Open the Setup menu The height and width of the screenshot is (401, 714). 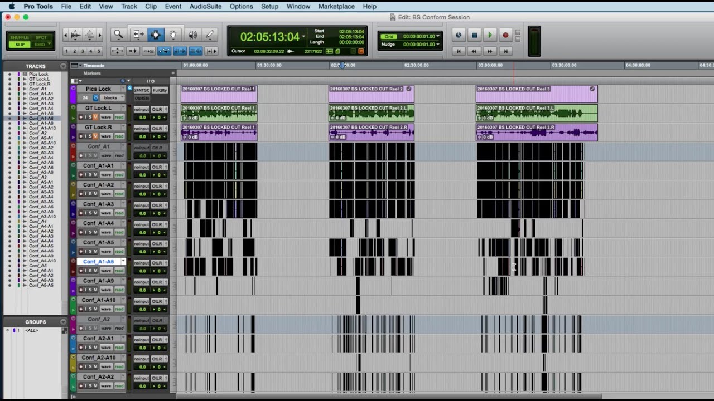pyautogui.click(x=269, y=6)
